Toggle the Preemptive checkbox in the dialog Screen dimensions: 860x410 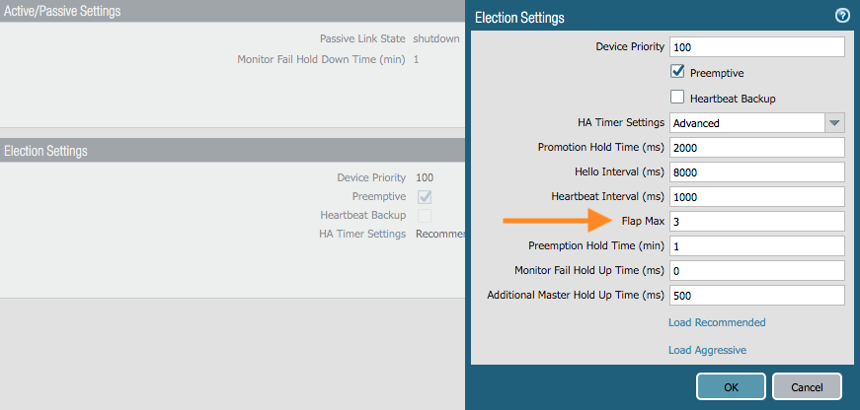[677, 72]
